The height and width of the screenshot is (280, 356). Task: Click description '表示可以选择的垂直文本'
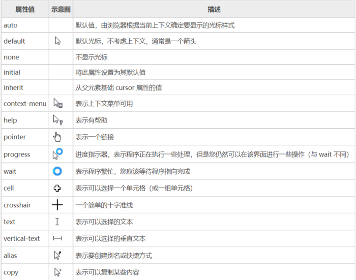(x=110, y=239)
